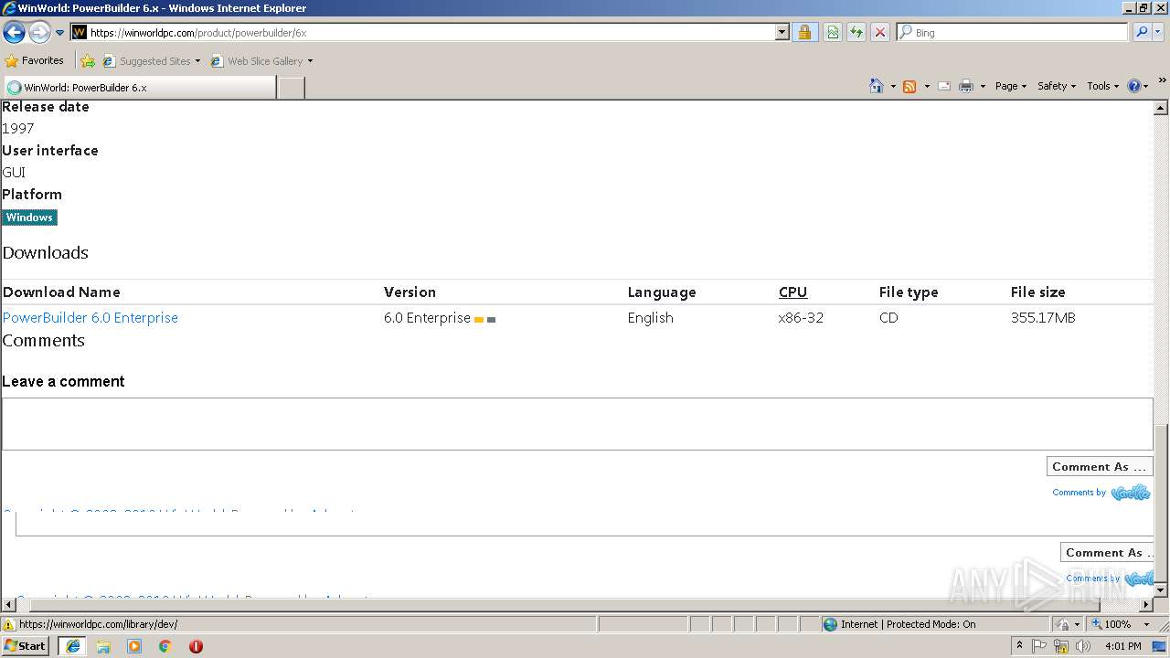Expand the command bar overflow chevron

tap(1163, 80)
